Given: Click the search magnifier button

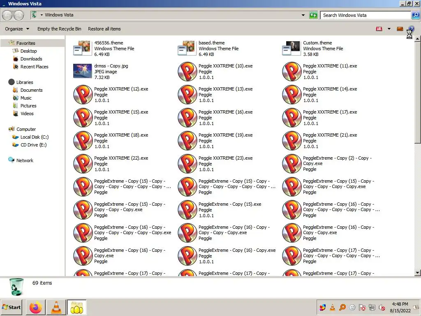Looking at the screenshot, I should [x=415, y=15].
